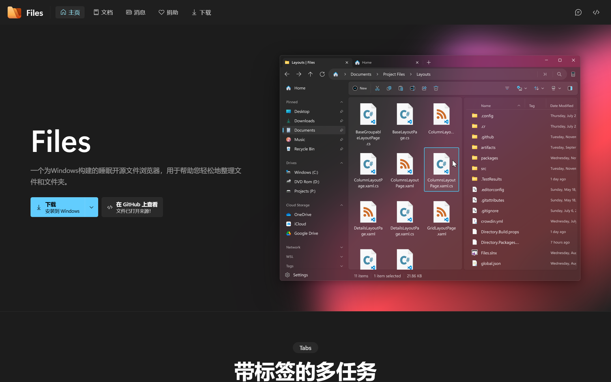The height and width of the screenshot is (382, 611).
Task: Click Project Files in the breadcrumb path
Action: click(x=394, y=74)
